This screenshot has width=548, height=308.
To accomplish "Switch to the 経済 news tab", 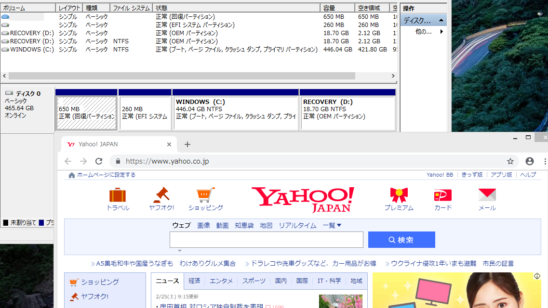I will pos(194,281).
